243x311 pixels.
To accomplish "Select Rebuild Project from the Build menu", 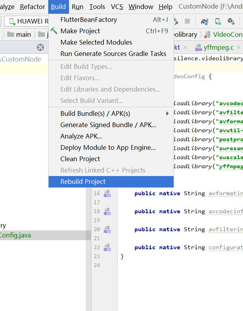I will pos(83,182).
